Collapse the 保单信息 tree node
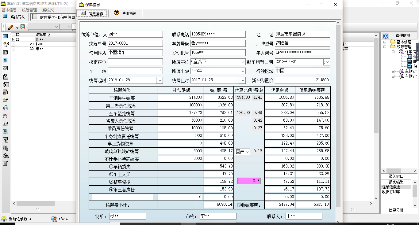Viewport: 419px width, 225px height. coord(394,52)
